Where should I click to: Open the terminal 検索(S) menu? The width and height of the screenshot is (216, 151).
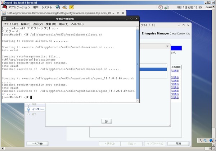(51, 24)
